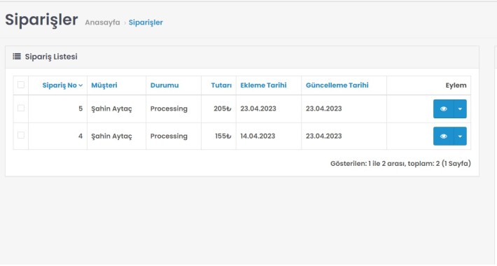The width and height of the screenshot is (497, 266).
Task: Click order 4's update date 23.04.2023
Action: (x=323, y=136)
